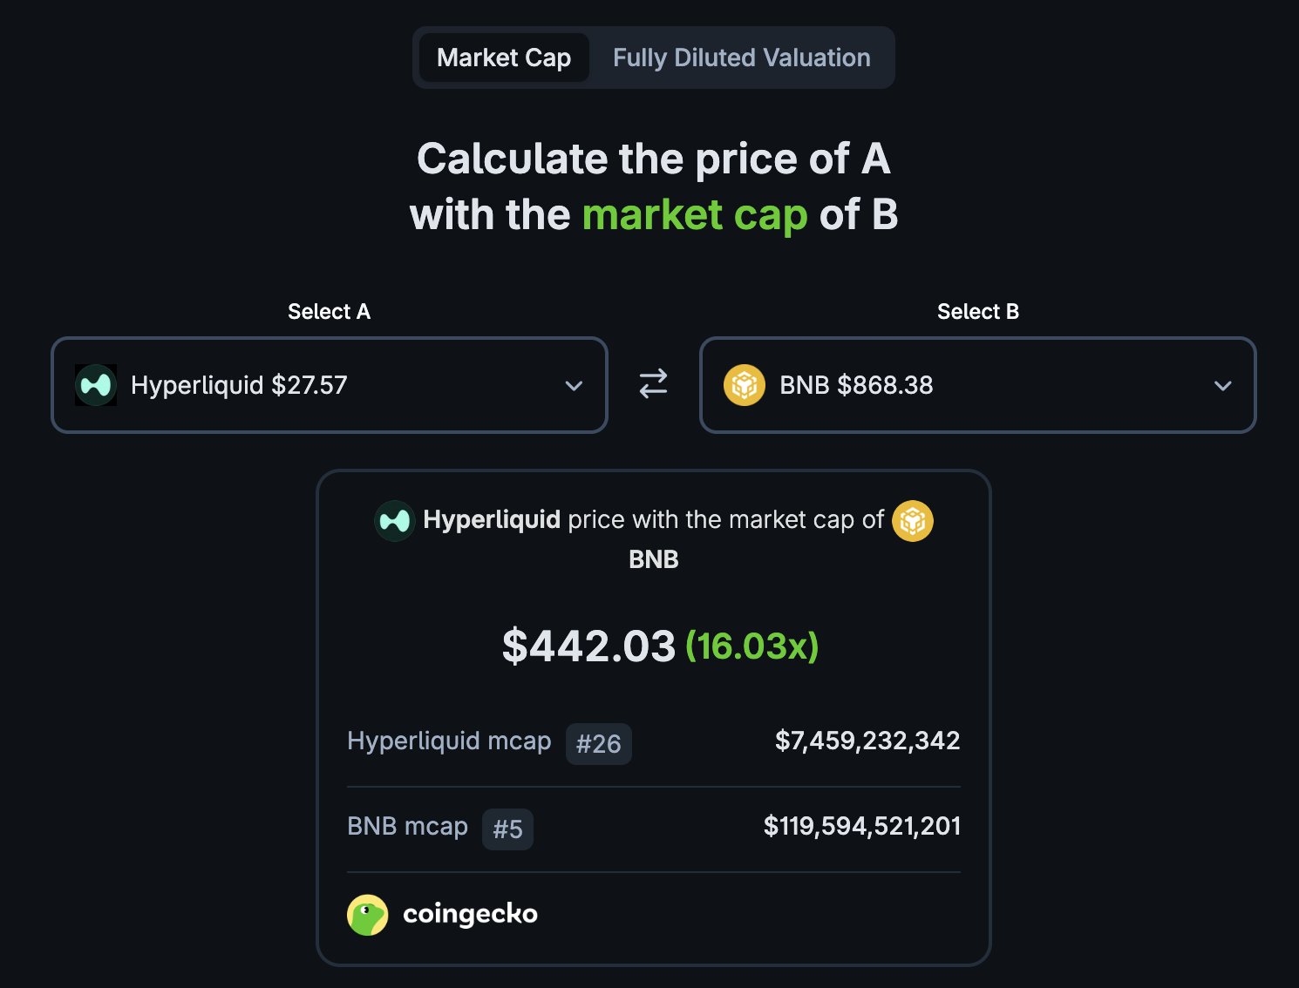Click the BNB coin logo in Select B box
This screenshot has width=1299, height=988.
point(745,385)
